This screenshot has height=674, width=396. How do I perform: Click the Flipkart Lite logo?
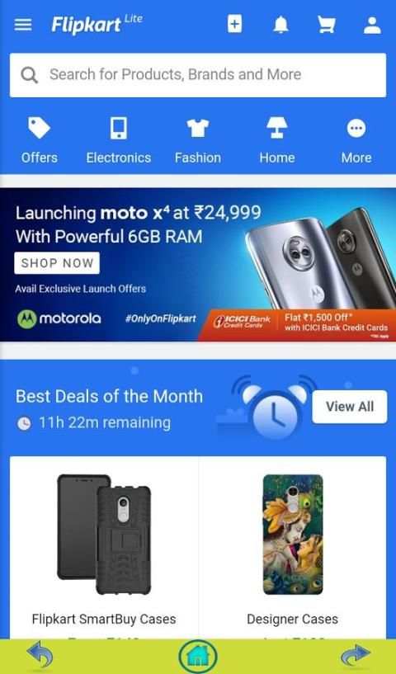[x=97, y=24]
